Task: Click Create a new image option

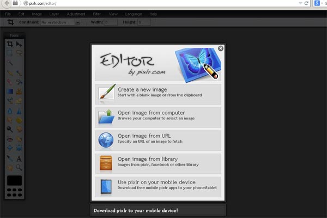Action: 158,94
